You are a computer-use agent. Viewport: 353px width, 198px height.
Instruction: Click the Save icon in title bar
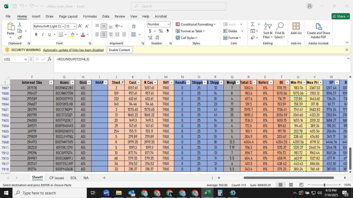14,6
